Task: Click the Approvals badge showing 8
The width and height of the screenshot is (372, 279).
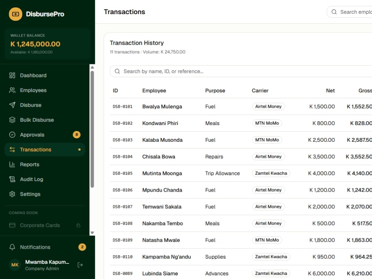Action: 77,135
